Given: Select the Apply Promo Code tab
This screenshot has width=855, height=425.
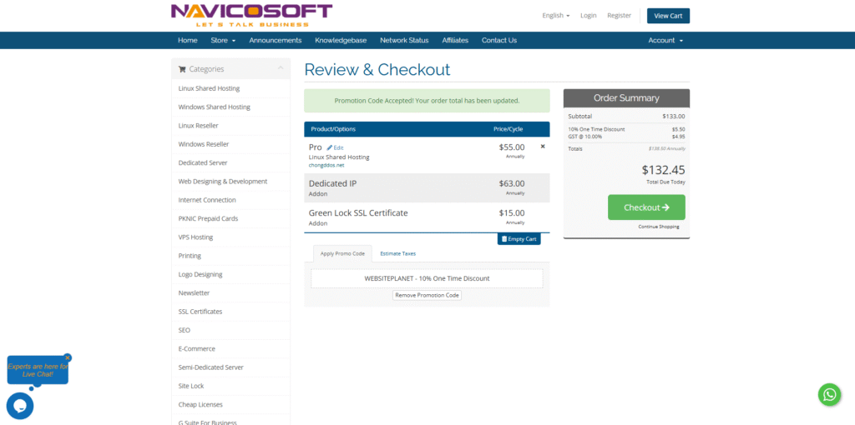Looking at the screenshot, I should tap(342, 253).
